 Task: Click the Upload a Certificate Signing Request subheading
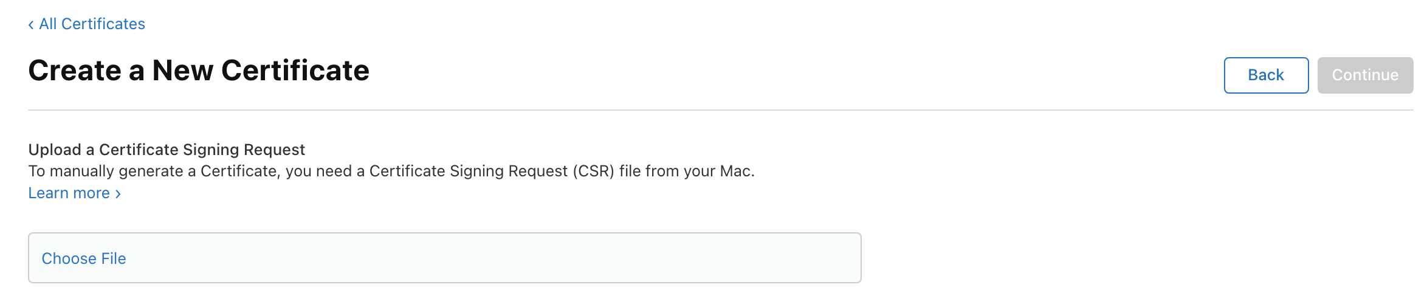(x=167, y=150)
